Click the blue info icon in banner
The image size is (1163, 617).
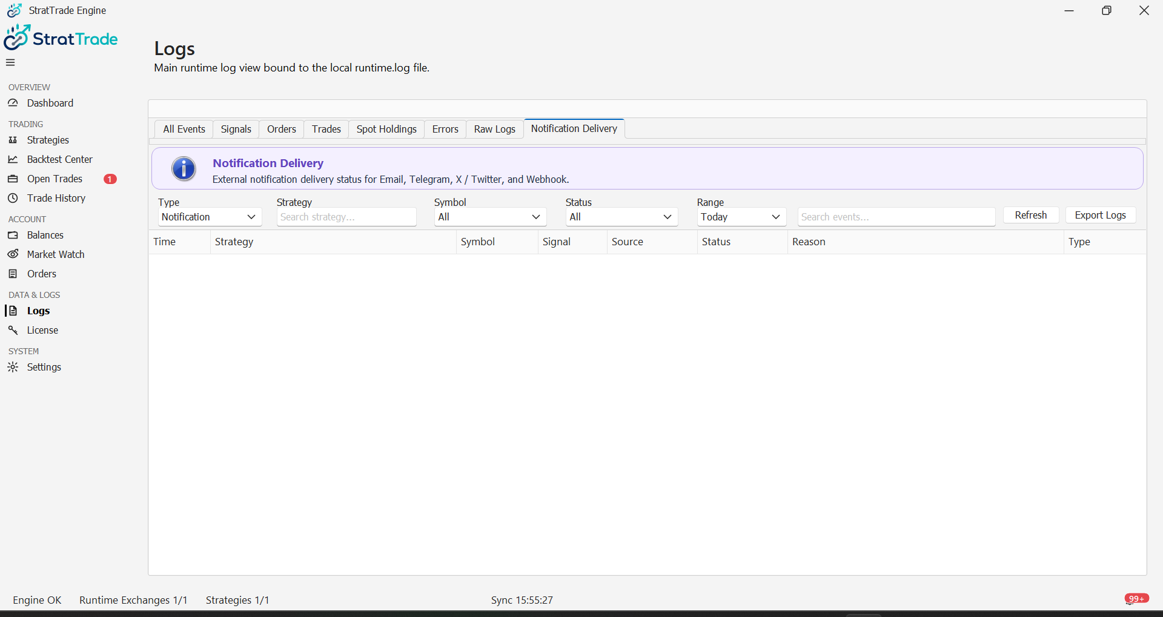click(184, 169)
